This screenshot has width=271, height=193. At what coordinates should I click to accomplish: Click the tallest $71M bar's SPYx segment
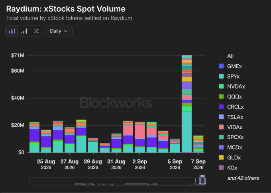pos(187,132)
